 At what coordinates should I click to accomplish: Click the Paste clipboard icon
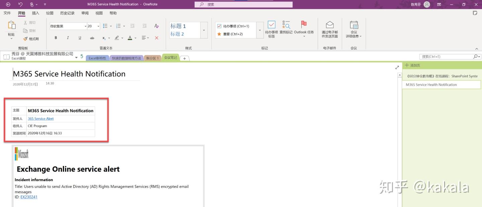(x=11, y=25)
